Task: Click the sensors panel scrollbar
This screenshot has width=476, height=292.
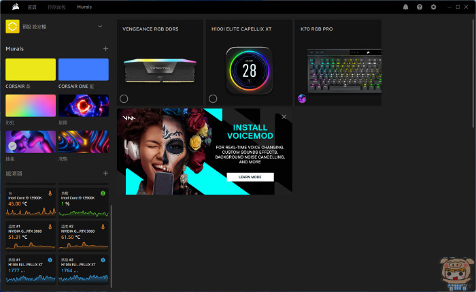Action: click(x=112, y=246)
